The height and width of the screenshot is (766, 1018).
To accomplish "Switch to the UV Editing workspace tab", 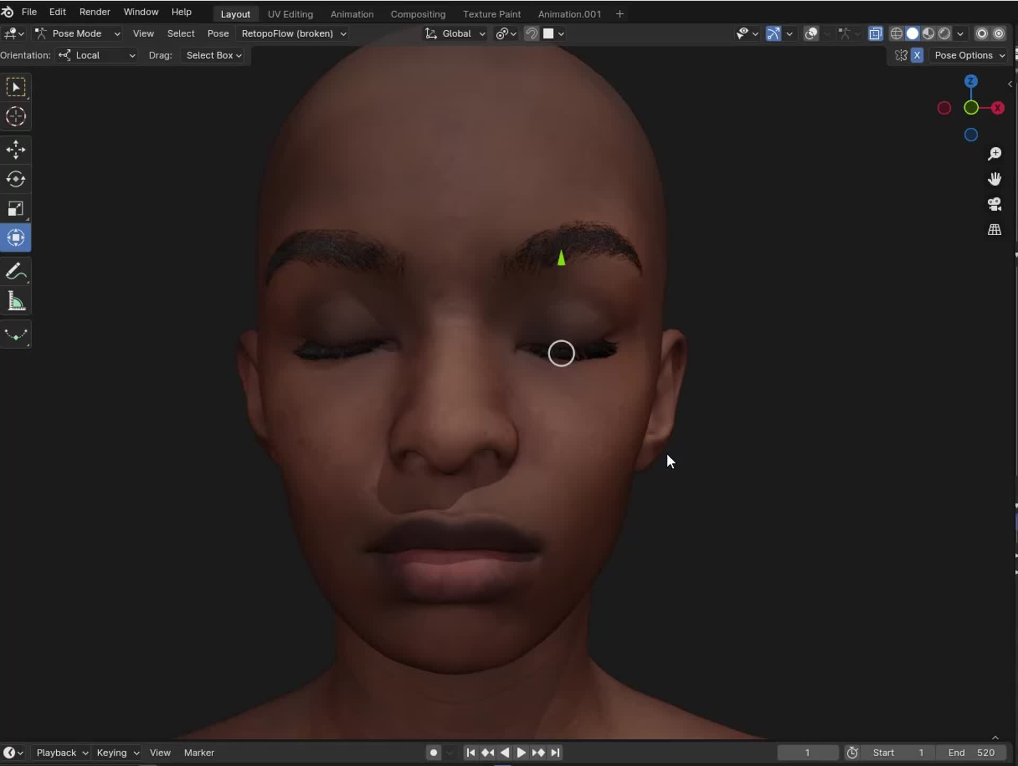I will point(290,14).
